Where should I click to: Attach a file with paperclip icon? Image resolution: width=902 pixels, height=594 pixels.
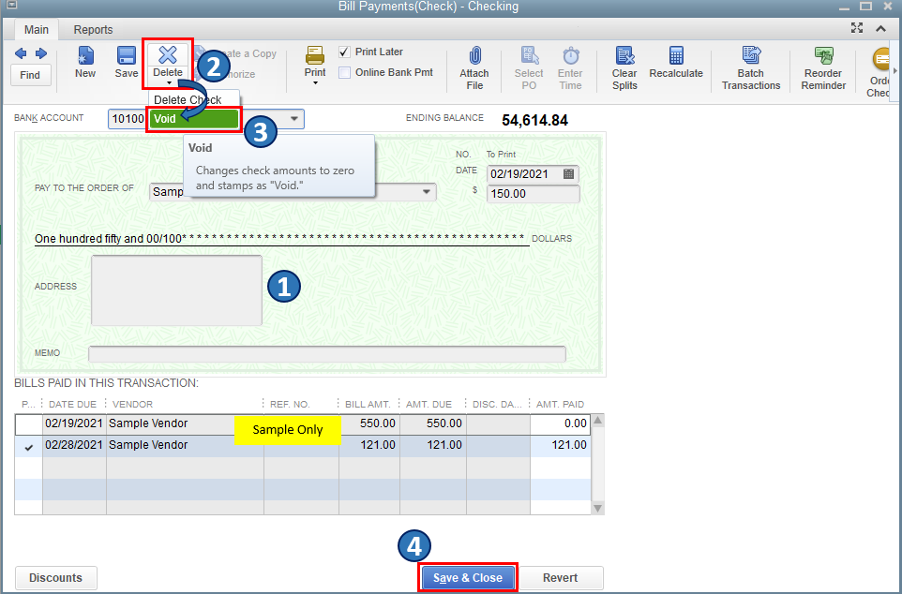tap(474, 56)
